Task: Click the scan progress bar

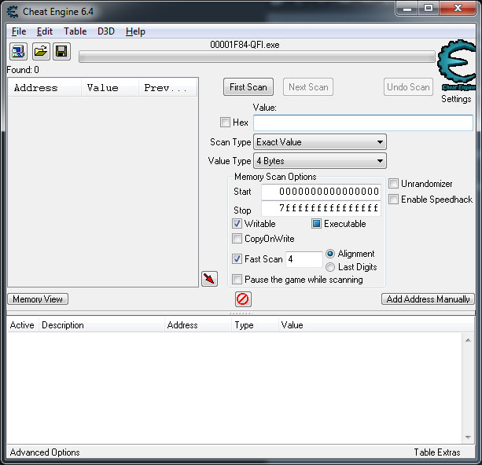Action: 257,57
